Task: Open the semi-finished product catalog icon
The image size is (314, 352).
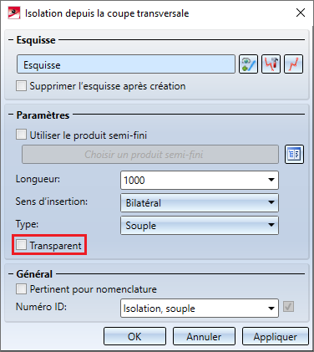Action: [x=294, y=154]
